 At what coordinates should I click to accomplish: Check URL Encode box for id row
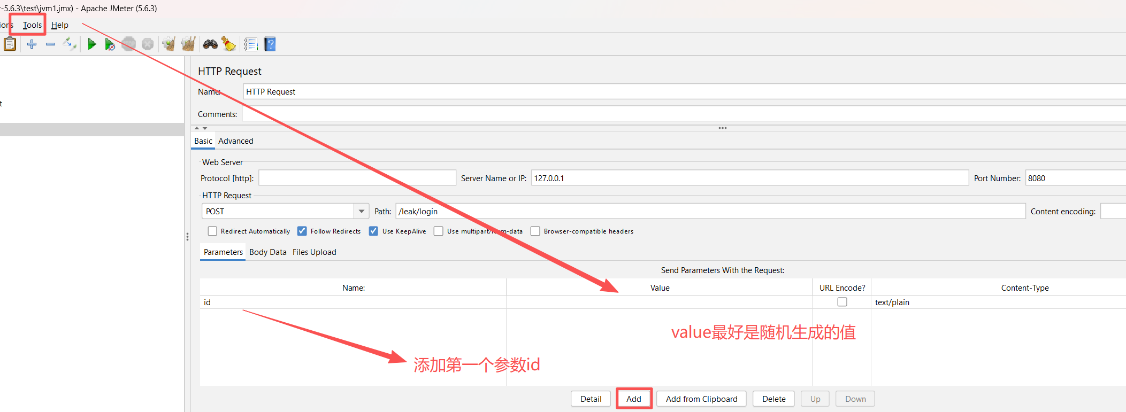click(842, 302)
